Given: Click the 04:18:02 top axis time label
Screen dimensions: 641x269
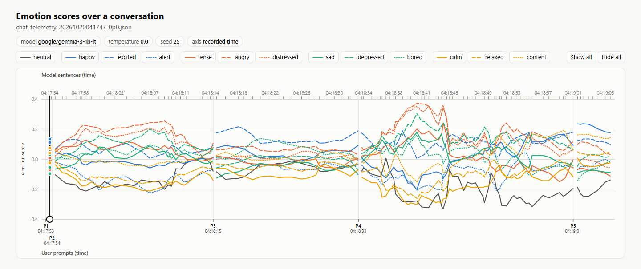Looking at the screenshot, I should pos(115,93).
